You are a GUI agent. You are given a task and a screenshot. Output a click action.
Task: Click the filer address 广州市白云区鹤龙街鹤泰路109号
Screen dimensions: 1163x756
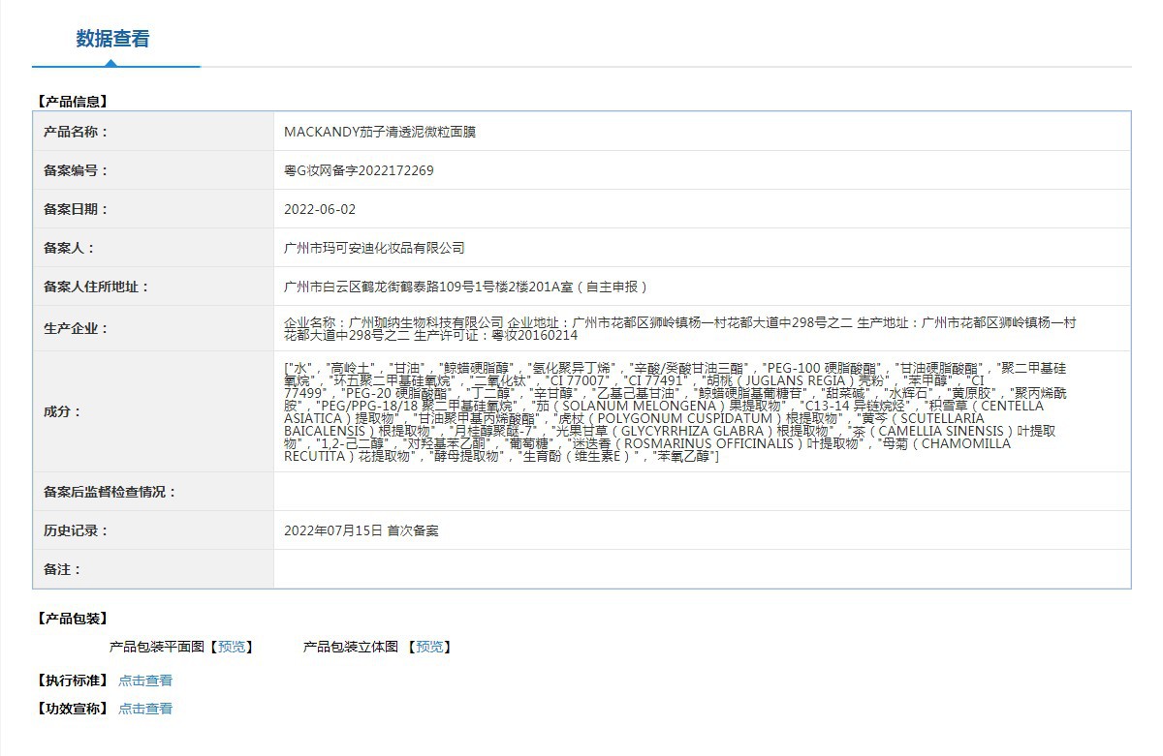(465, 287)
